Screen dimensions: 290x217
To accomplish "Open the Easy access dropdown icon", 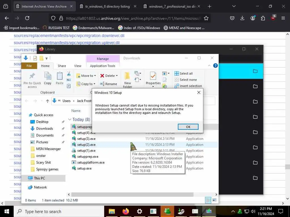I will click(x=138, y=80).
